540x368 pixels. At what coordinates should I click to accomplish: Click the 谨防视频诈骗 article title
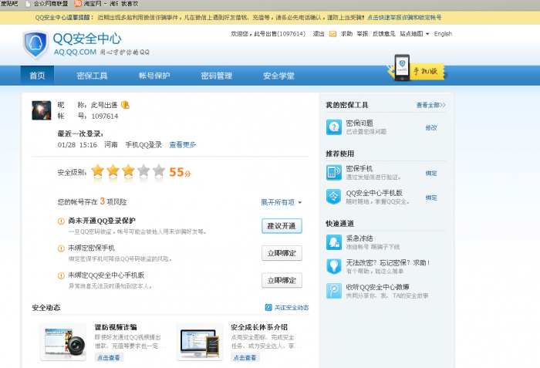(116, 327)
